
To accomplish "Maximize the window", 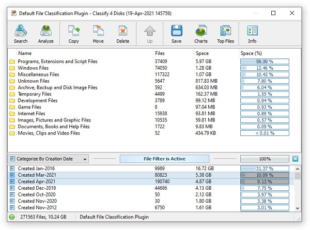I will click(273, 13).
